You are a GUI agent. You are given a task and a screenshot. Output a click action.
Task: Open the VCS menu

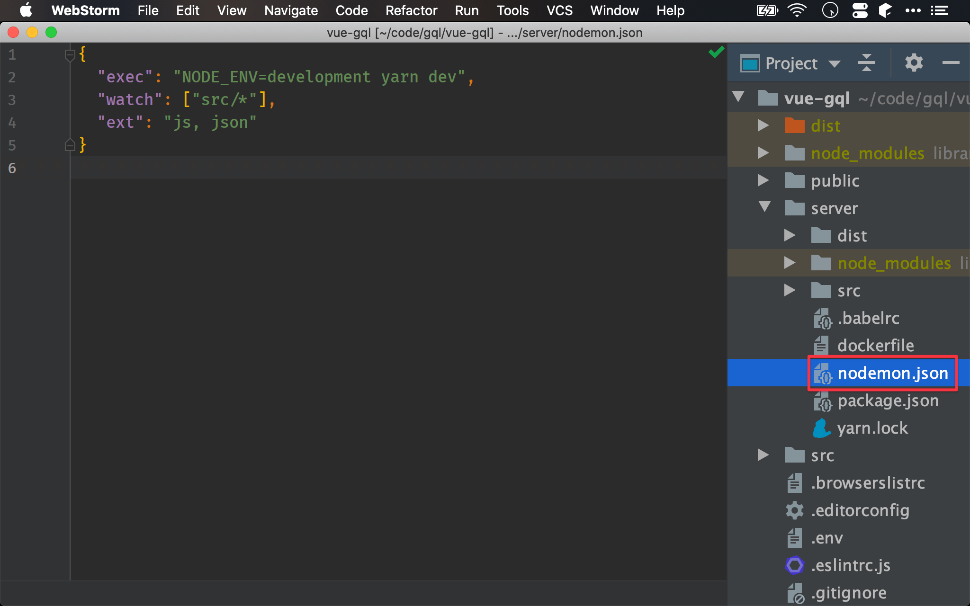coord(559,10)
